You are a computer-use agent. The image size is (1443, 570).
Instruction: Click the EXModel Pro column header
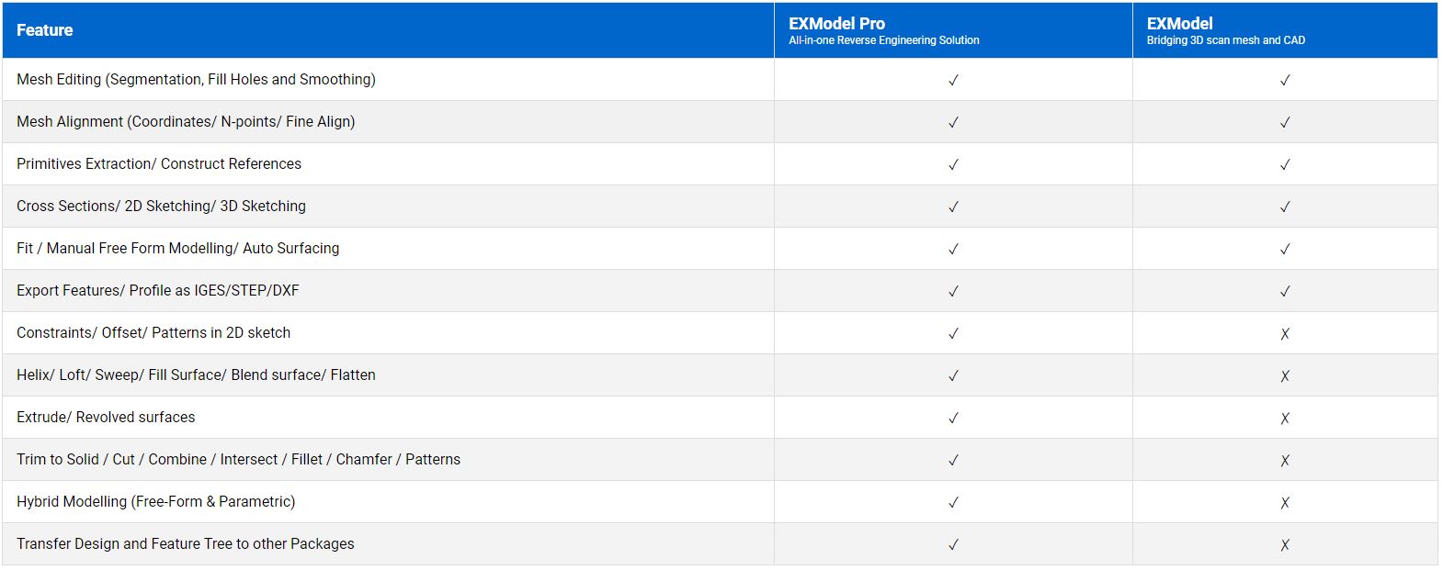[x=836, y=24]
